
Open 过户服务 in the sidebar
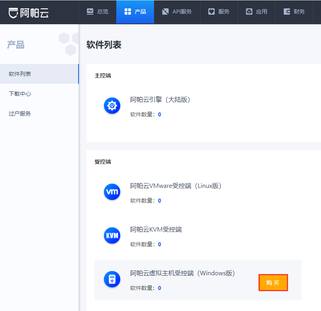click(39, 114)
